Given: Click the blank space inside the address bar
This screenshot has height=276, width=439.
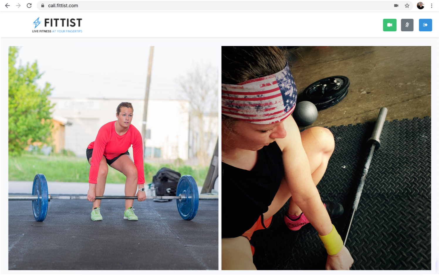Looking at the screenshot, I should [235, 6].
